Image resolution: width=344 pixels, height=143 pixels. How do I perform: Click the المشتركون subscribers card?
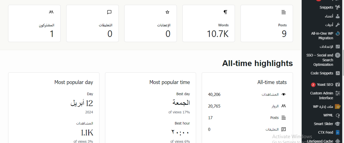click(x=34, y=23)
